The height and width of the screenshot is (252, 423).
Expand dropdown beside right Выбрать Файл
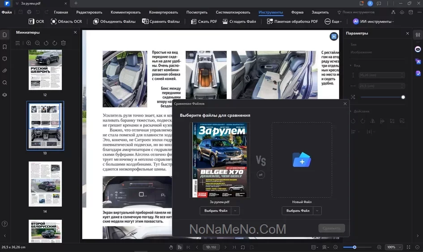[318, 210]
